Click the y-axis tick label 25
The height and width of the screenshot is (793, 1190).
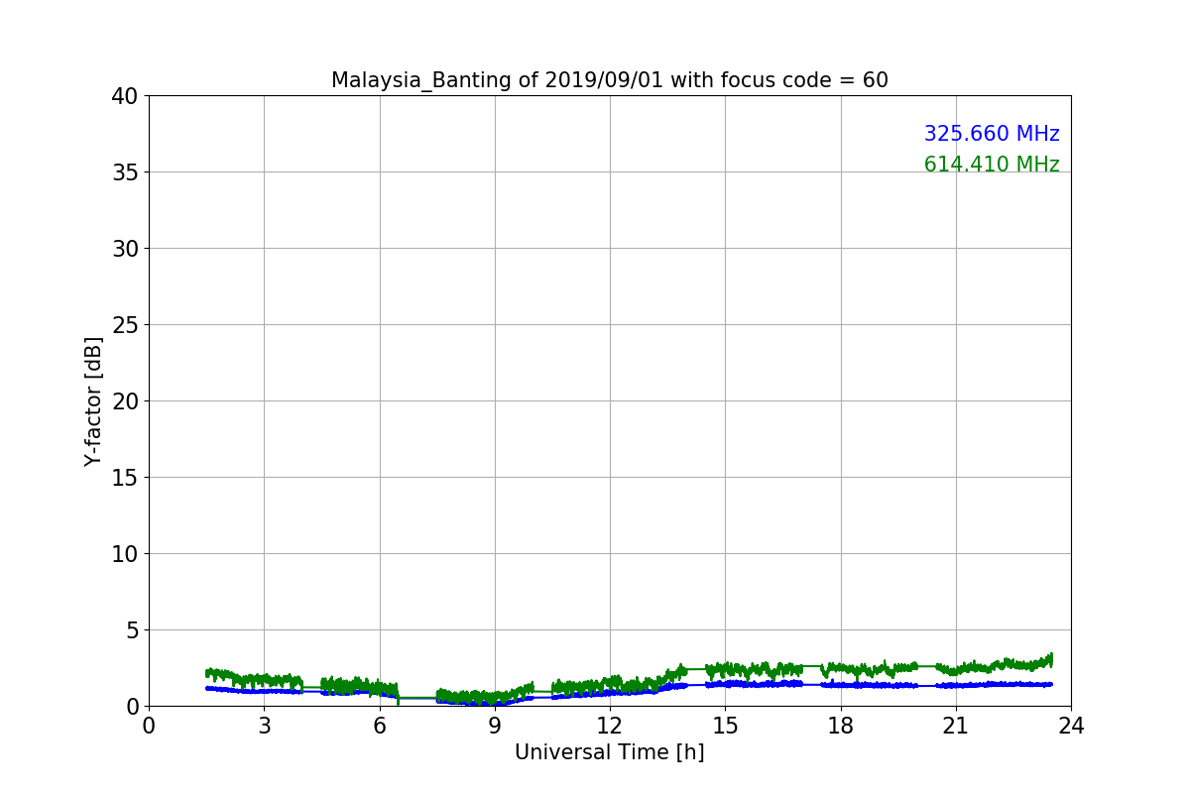click(125, 325)
